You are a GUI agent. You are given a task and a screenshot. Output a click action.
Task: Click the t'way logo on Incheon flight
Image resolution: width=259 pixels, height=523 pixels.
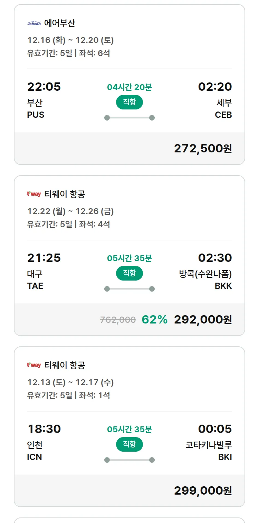tap(34, 365)
